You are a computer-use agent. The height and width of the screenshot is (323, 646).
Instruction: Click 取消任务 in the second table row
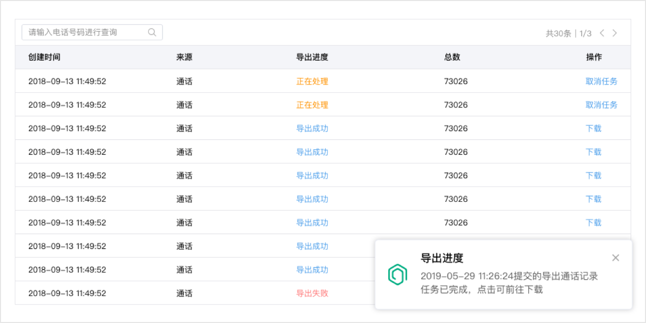point(602,104)
